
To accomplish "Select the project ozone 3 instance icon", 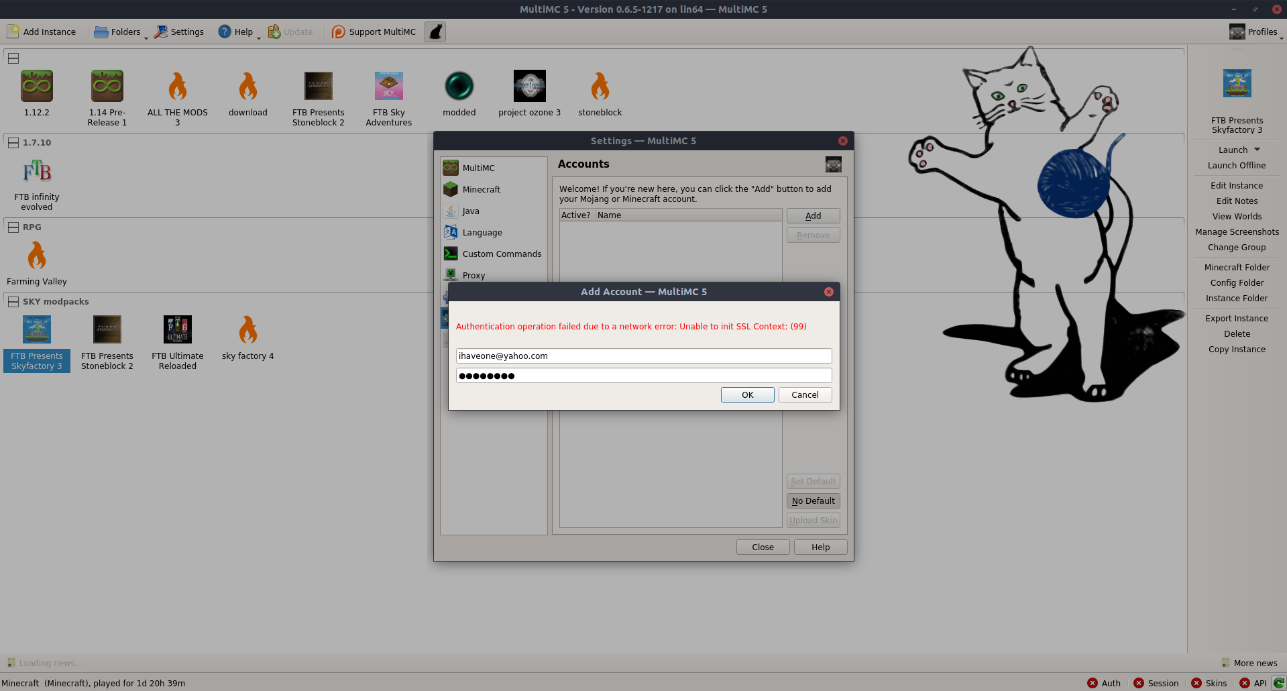I will point(530,86).
